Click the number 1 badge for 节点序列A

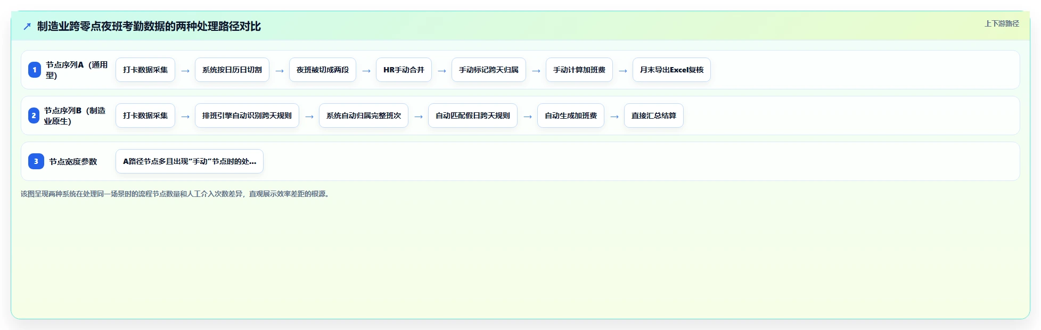[35, 70]
